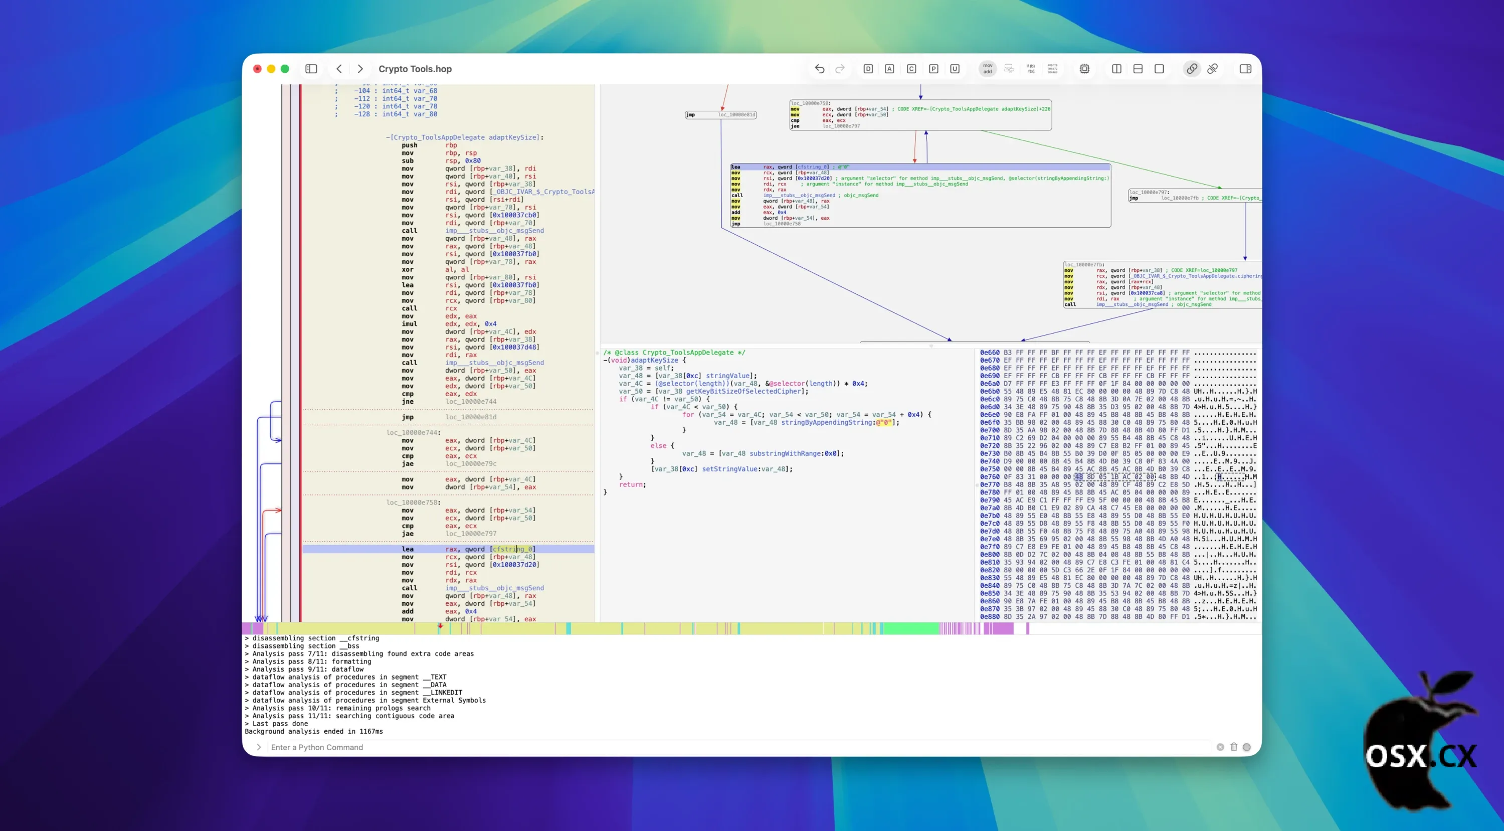The width and height of the screenshot is (1504, 831).
Task: Toggle the right inspector sidebar
Action: [x=1245, y=69]
